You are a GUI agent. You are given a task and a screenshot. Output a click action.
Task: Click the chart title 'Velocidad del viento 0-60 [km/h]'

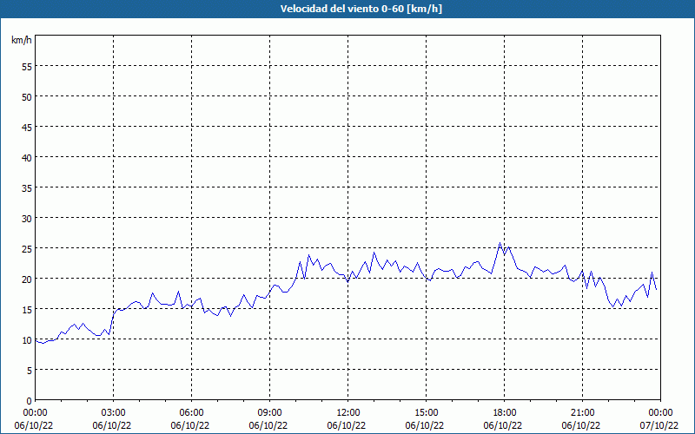[x=361, y=9]
